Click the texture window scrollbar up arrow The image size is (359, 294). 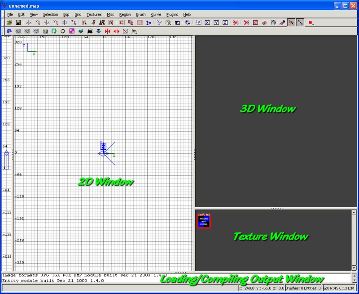click(354, 213)
